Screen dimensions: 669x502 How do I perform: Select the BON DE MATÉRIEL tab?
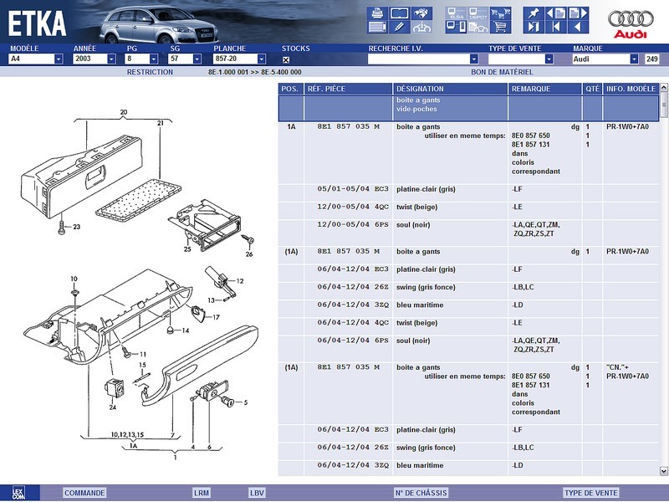(503, 72)
